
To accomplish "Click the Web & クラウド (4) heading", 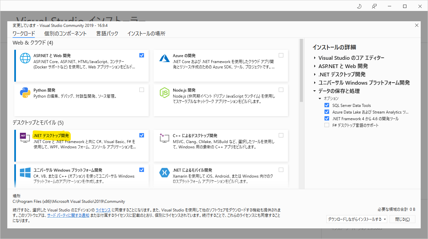I will tap(33, 43).
